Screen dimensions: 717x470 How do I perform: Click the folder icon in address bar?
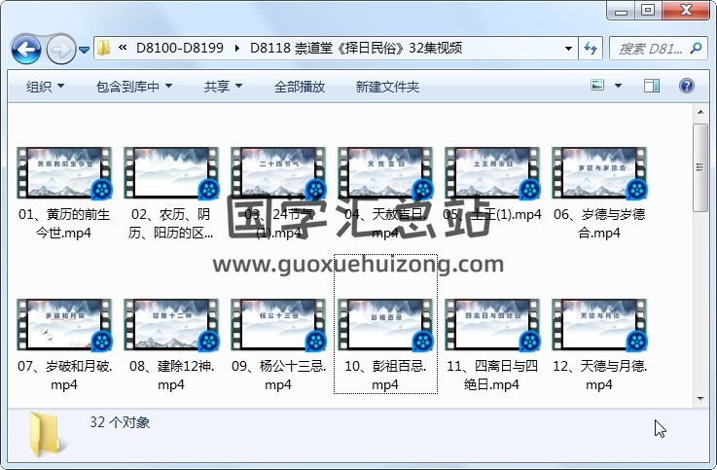pos(104,48)
